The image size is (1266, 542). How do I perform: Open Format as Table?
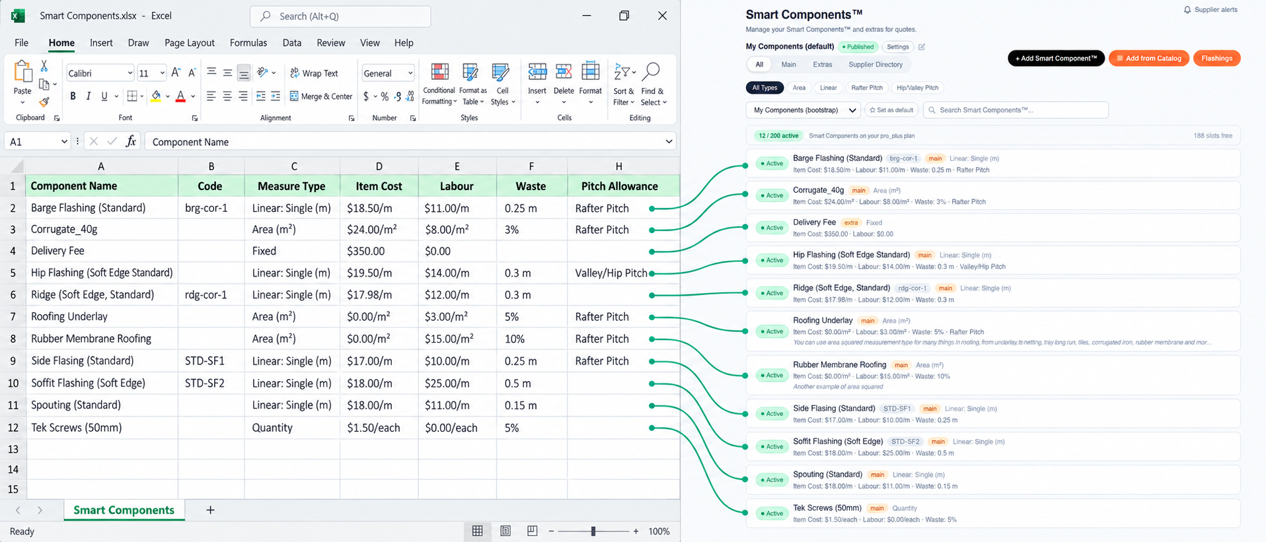pos(472,84)
